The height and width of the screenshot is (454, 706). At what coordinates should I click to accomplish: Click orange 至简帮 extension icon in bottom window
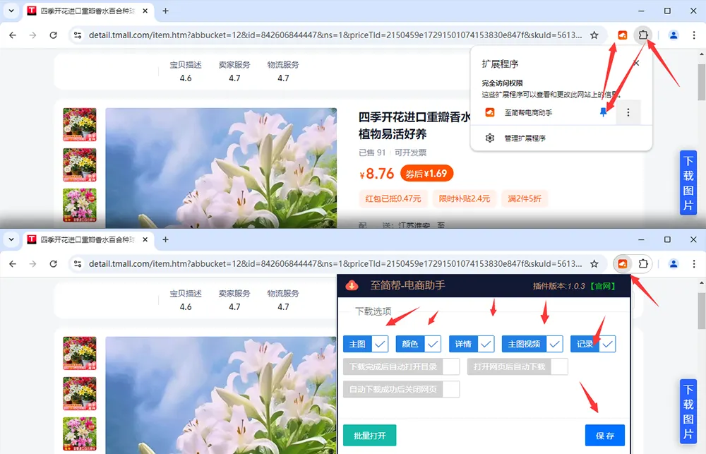coord(622,264)
